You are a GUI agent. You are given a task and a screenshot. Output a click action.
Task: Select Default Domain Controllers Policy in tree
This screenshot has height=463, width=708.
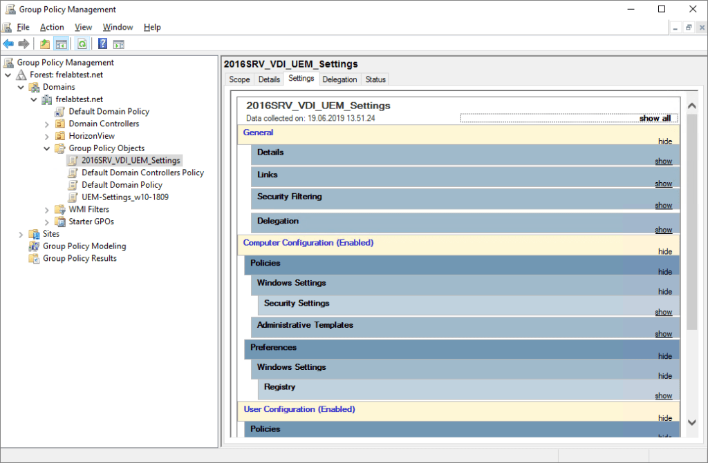coord(142,173)
